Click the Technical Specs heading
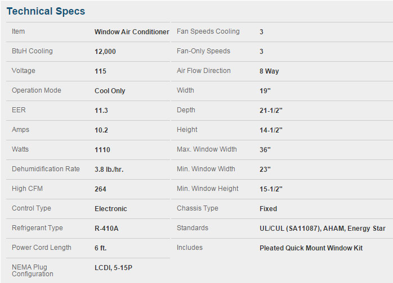Image resolution: width=393 pixels, height=283 pixels. 46,11
